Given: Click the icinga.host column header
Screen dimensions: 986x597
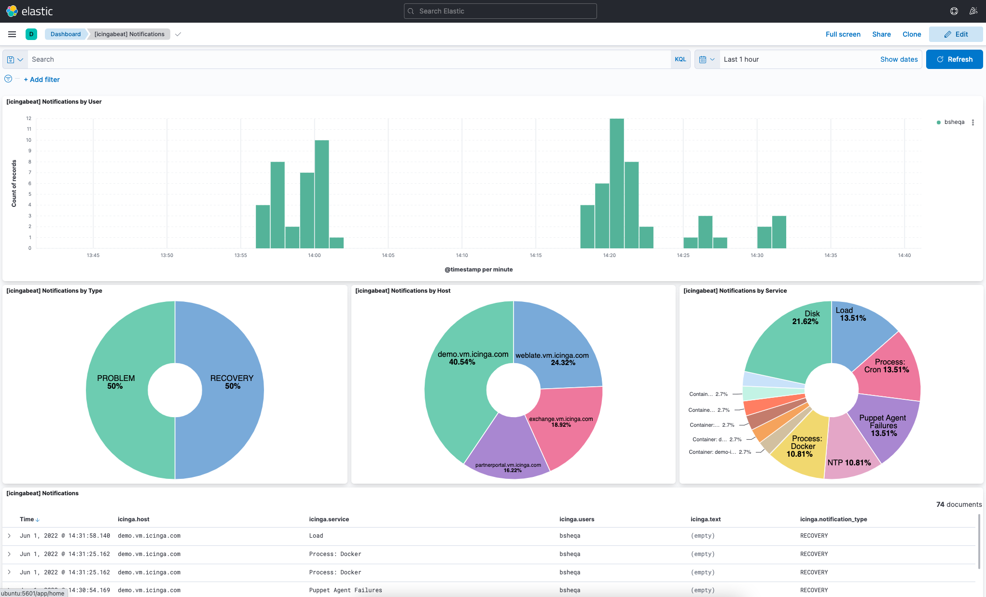Looking at the screenshot, I should 134,519.
